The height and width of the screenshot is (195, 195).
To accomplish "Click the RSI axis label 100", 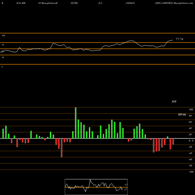I will tap(4, 35).
